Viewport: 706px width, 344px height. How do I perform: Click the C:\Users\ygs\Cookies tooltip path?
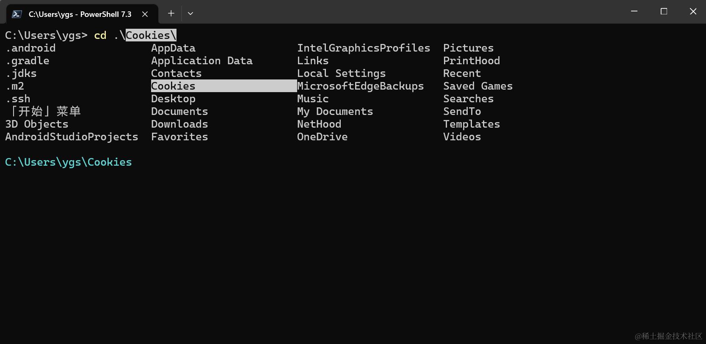coord(69,162)
